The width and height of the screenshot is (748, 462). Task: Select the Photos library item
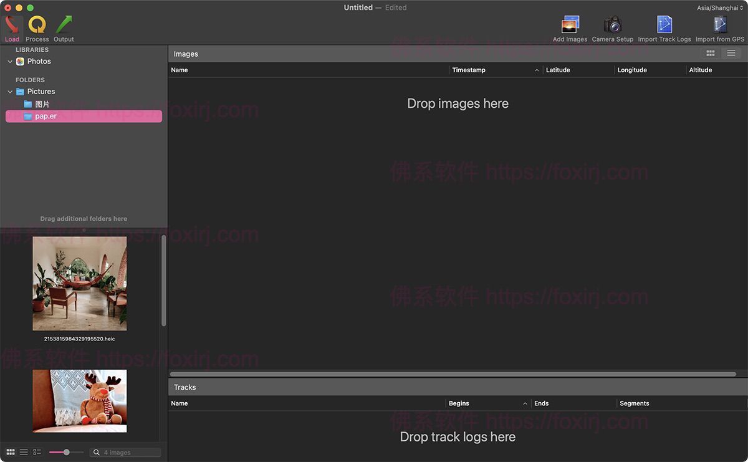(x=39, y=61)
